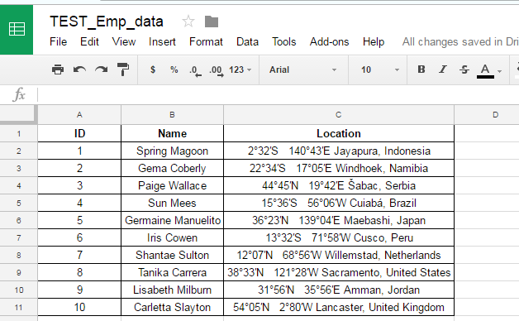Open the move-to-folder icon
519x321 pixels.
point(212,22)
